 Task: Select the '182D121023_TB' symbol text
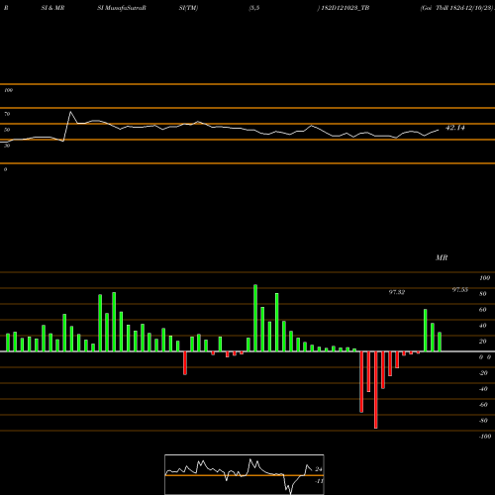(x=346, y=8)
